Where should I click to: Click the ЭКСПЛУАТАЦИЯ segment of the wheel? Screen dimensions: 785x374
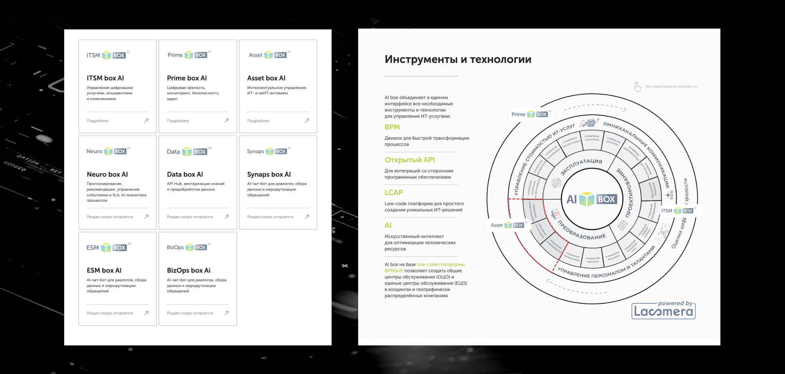[x=581, y=166]
